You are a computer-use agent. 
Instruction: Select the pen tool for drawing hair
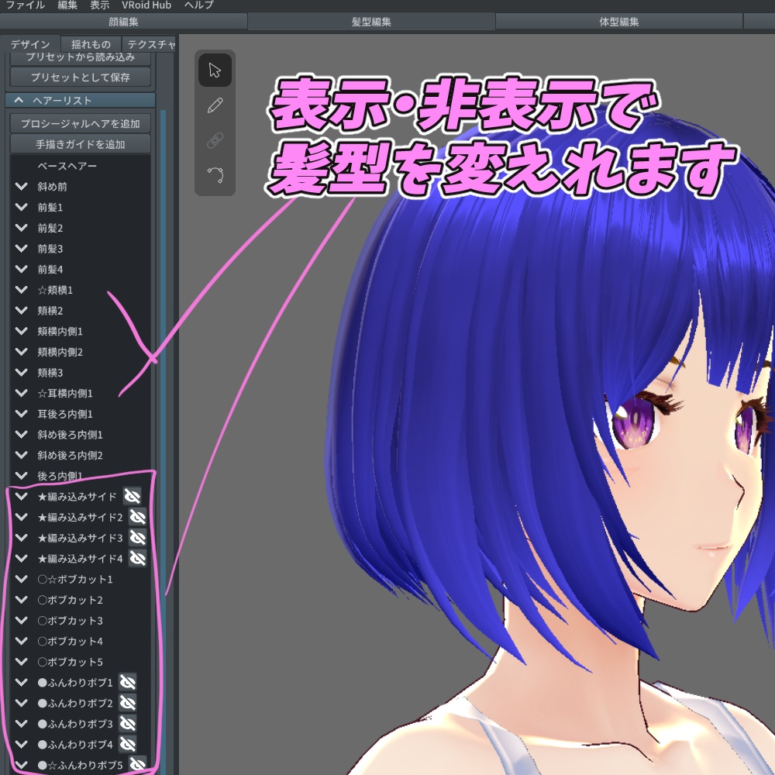pyautogui.click(x=215, y=105)
